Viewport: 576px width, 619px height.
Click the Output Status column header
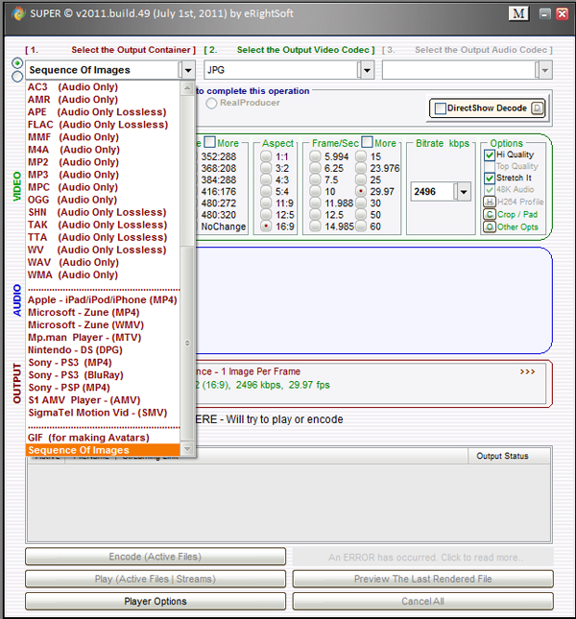tap(509, 456)
